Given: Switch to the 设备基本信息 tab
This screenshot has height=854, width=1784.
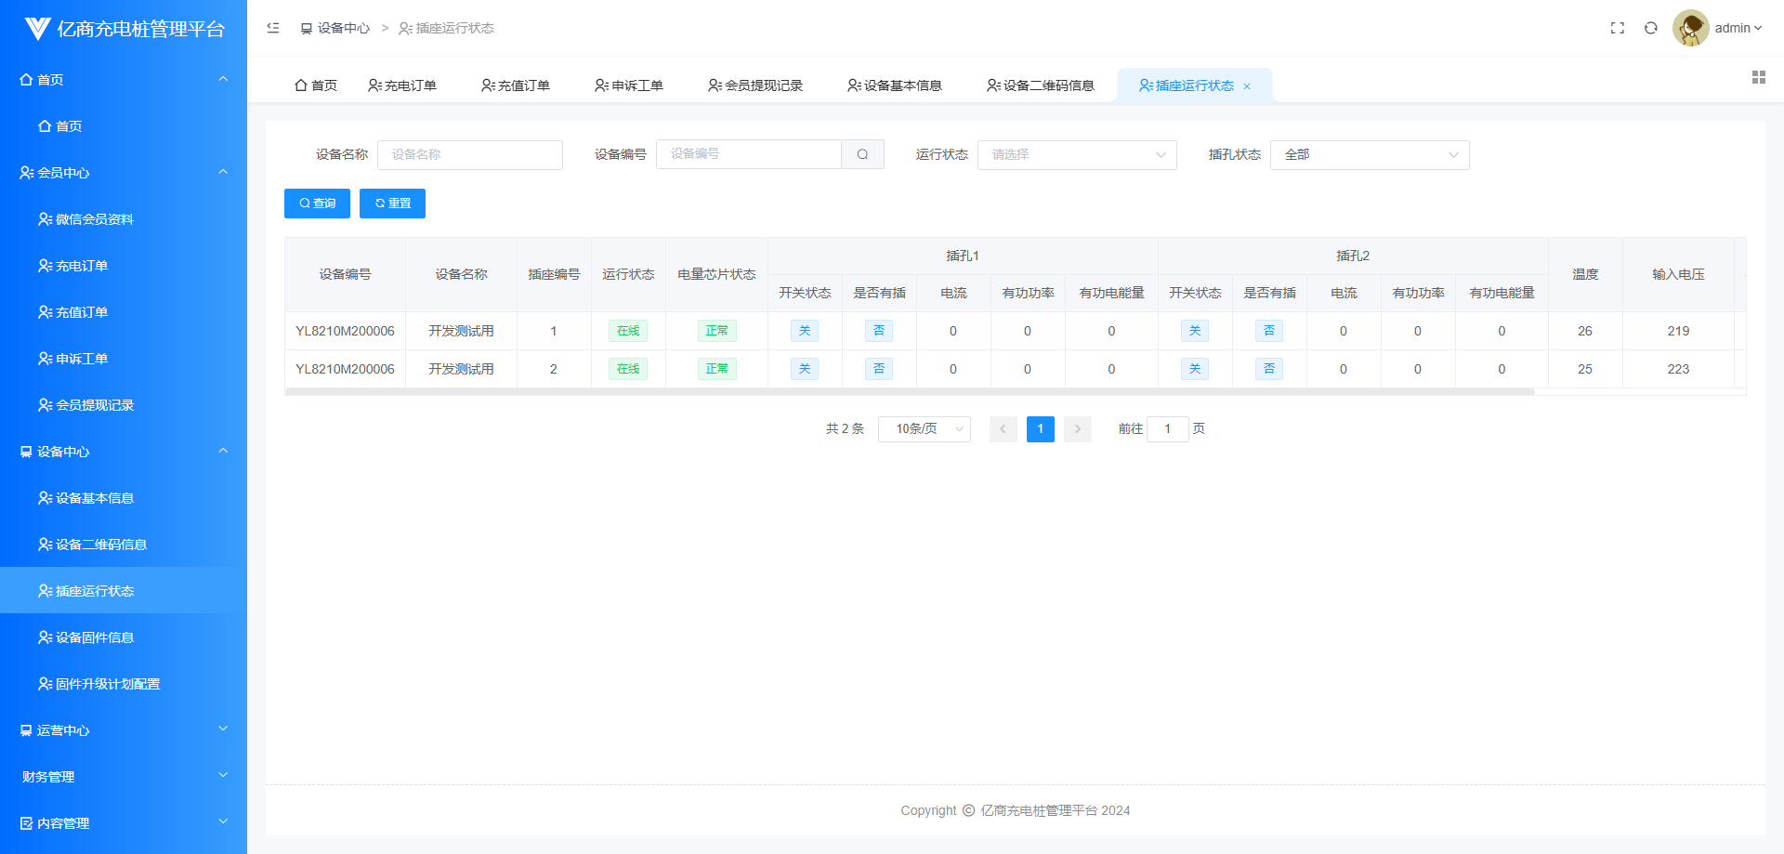Looking at the screenshot, I should coord(894,85).
